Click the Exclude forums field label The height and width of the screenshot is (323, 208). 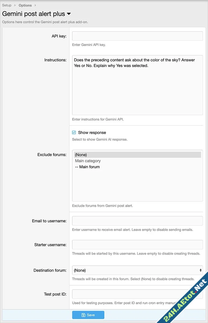point(52,155)
